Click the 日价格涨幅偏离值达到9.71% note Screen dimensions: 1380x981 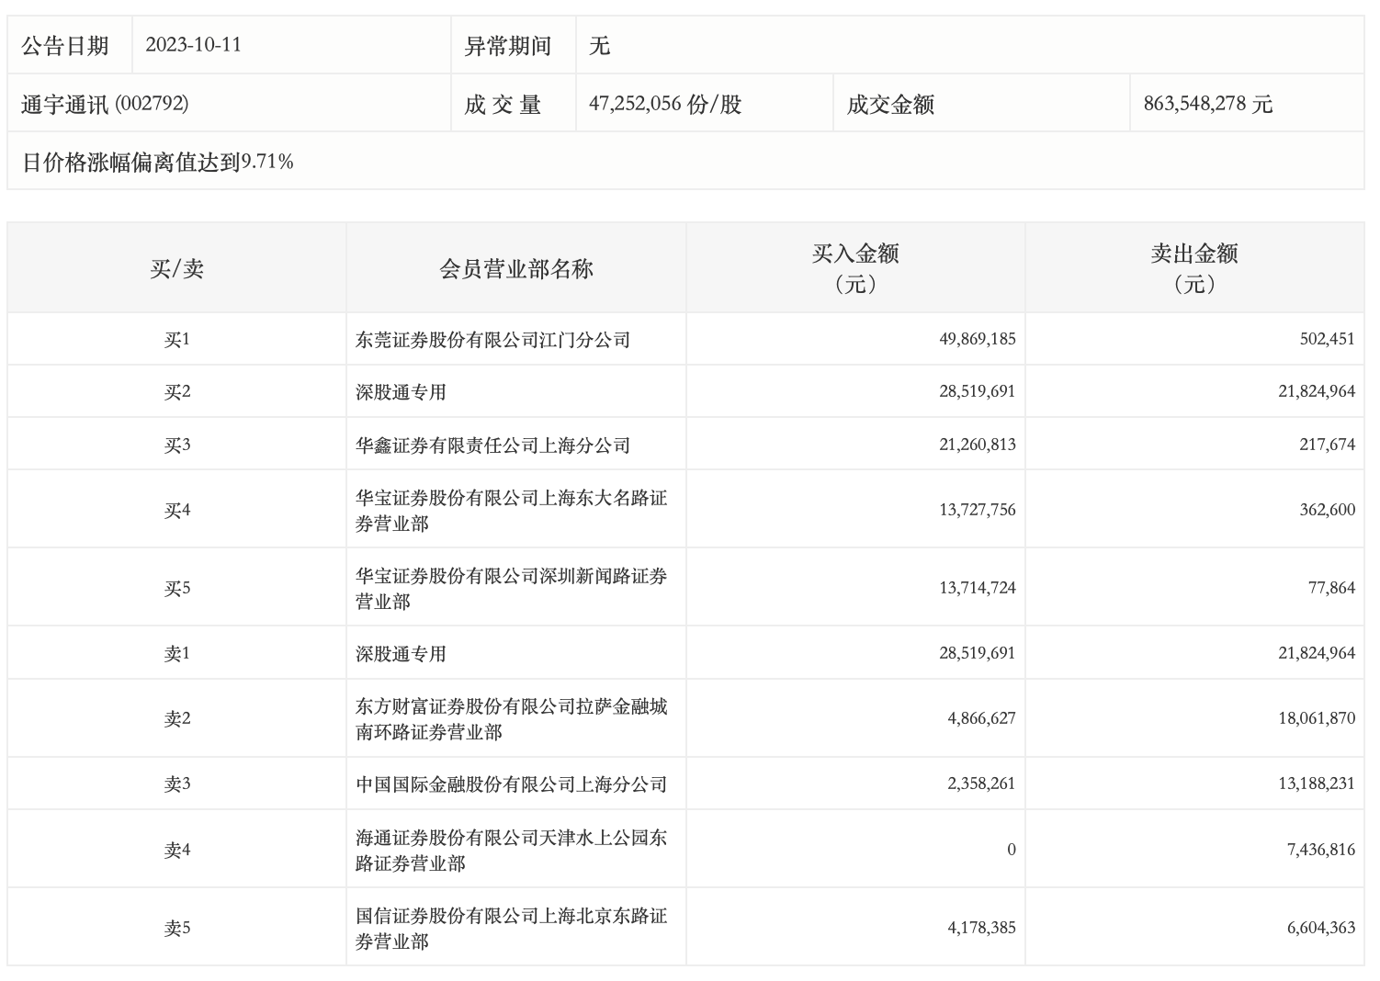tap(157, 163)
